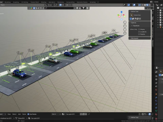The image size is (163, 122).
Task: Open the node editor View menu
Action: coord(9,114)
